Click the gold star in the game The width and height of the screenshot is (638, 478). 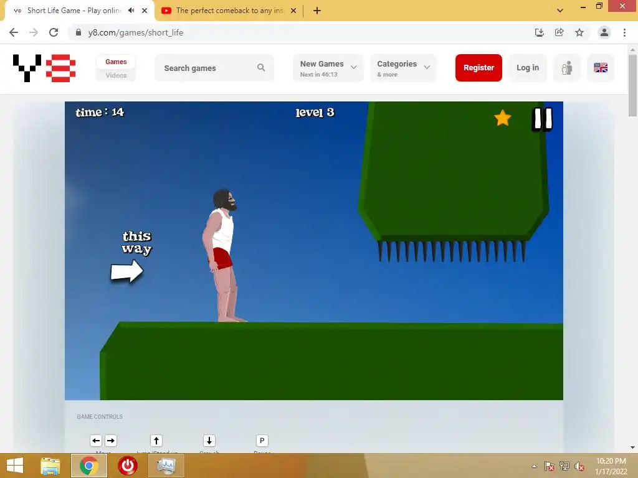[x=503, y=118]
